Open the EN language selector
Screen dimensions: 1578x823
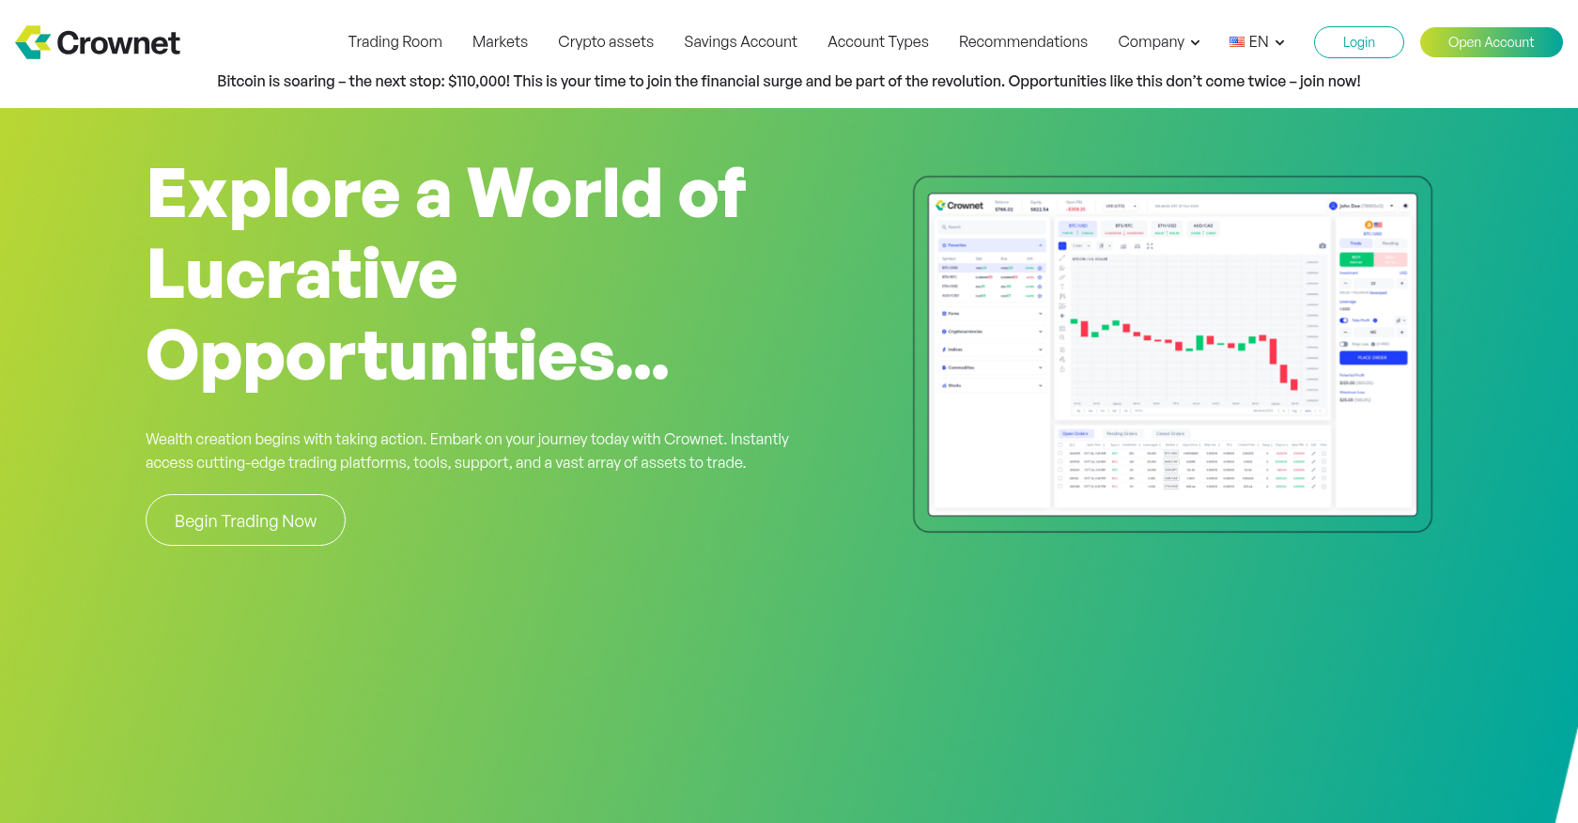pyautogui.click(x=1257, y=41)
